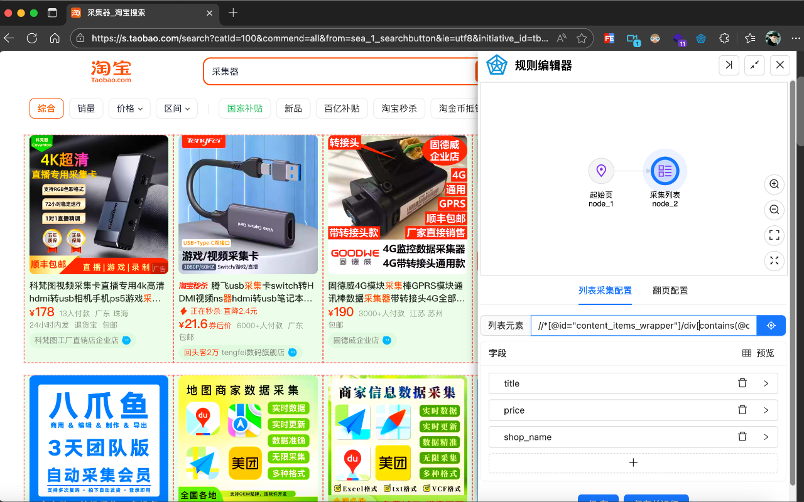Switch to the 翻页配置 tab

pos(670,291)
